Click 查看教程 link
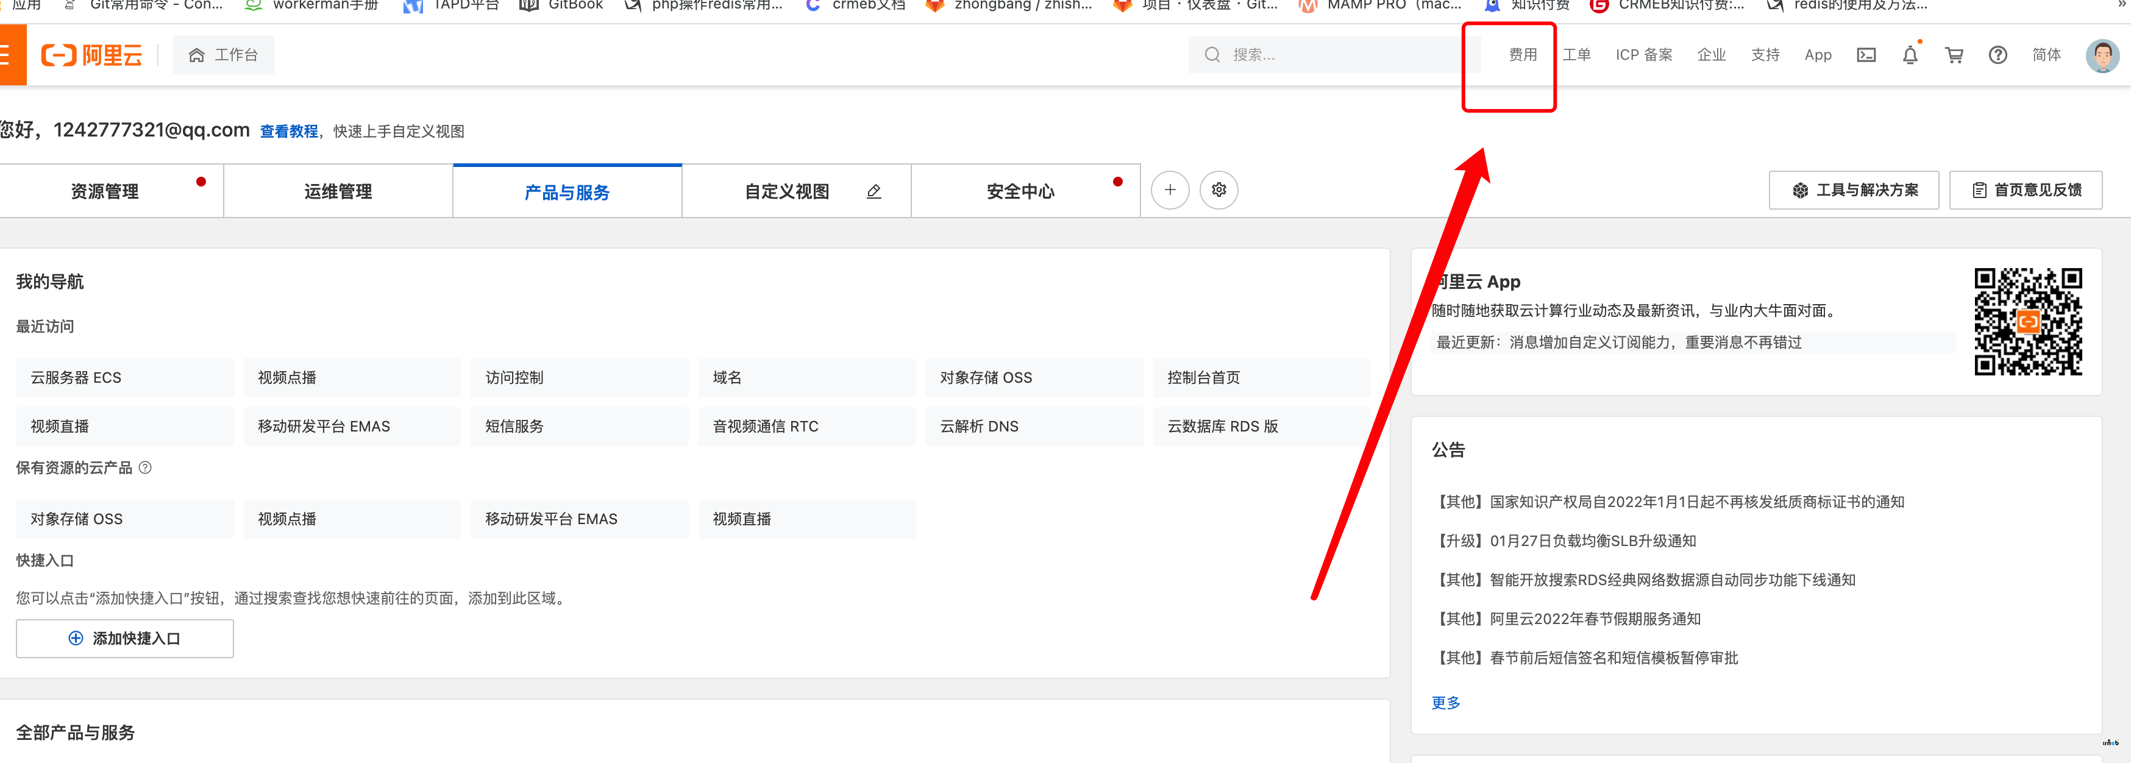 (289, 132)
